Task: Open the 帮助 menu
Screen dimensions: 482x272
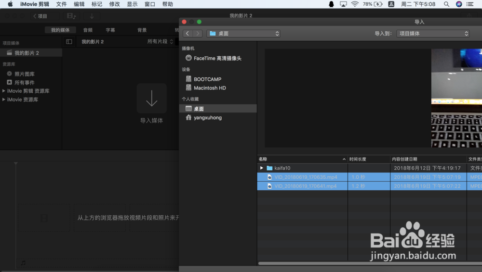Action: tap(168, 4)
